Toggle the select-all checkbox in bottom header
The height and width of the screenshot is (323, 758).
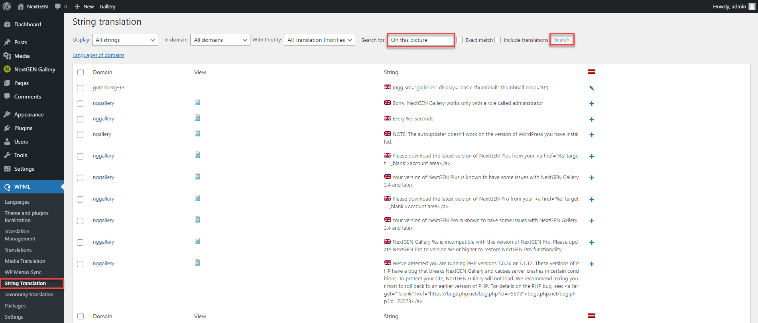point(81,316)
